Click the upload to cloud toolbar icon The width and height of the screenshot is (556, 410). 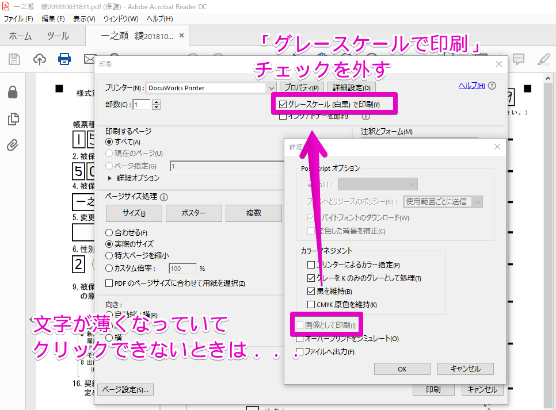point(39,59)
